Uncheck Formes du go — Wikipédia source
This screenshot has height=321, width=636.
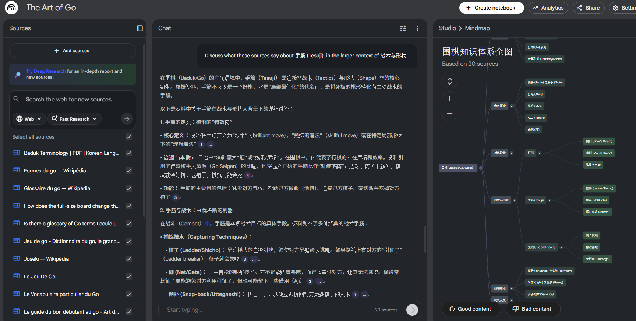129,171
